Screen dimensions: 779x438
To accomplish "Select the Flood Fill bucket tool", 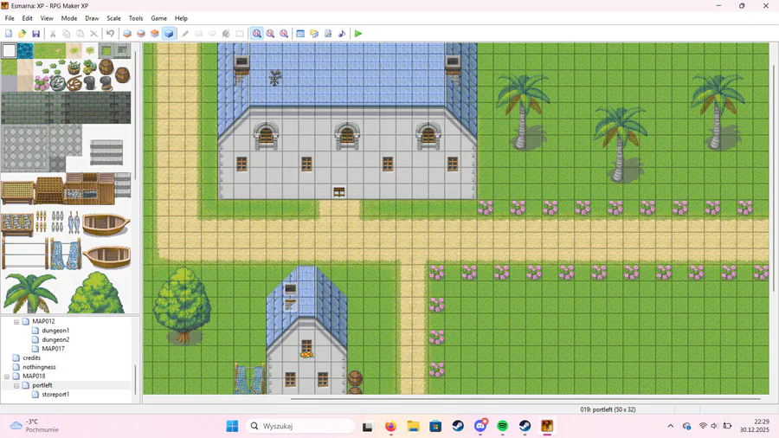I will (226, 34).
